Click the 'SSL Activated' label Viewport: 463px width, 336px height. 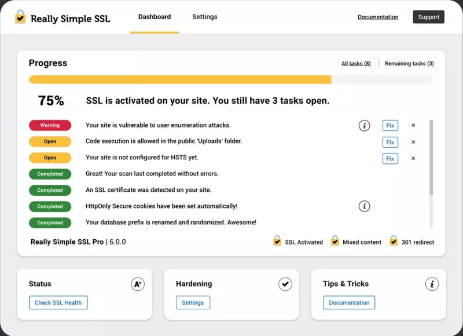pos(303,242)
